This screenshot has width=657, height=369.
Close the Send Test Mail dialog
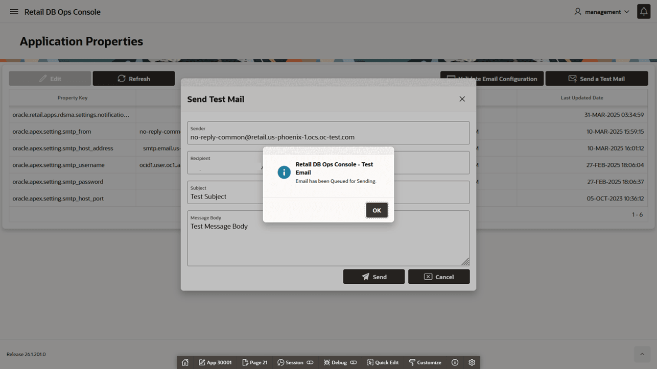[x=462, y=99]
